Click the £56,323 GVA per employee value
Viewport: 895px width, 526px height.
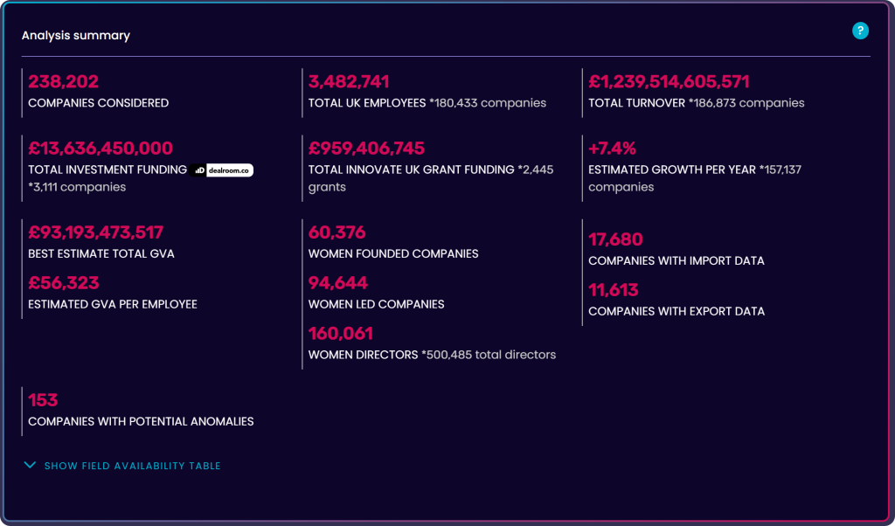click(64, 283)
